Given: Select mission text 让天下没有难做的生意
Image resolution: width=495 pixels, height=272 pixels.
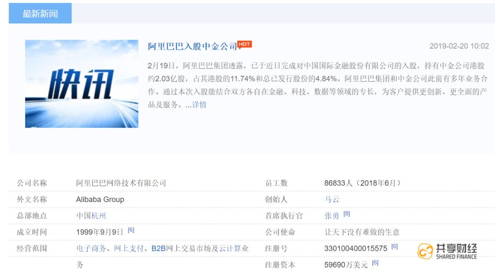Looking at the screenshot, I should click(362, 232).
